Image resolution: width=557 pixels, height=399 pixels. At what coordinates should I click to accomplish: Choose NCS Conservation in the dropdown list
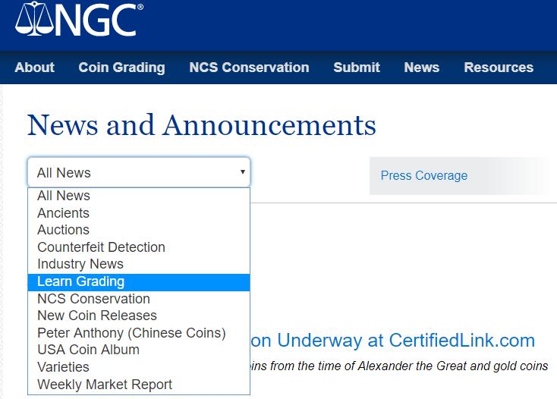[139, 299]
